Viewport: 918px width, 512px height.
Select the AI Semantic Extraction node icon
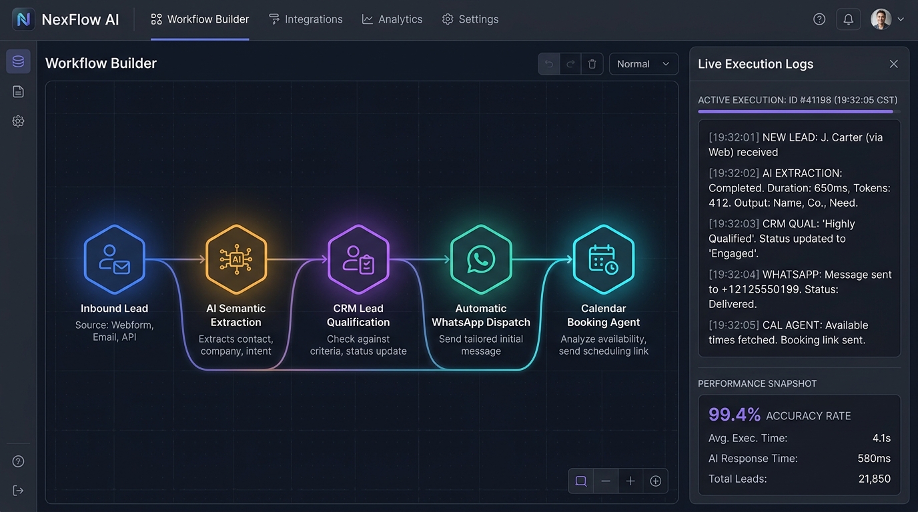pos(236,259)
